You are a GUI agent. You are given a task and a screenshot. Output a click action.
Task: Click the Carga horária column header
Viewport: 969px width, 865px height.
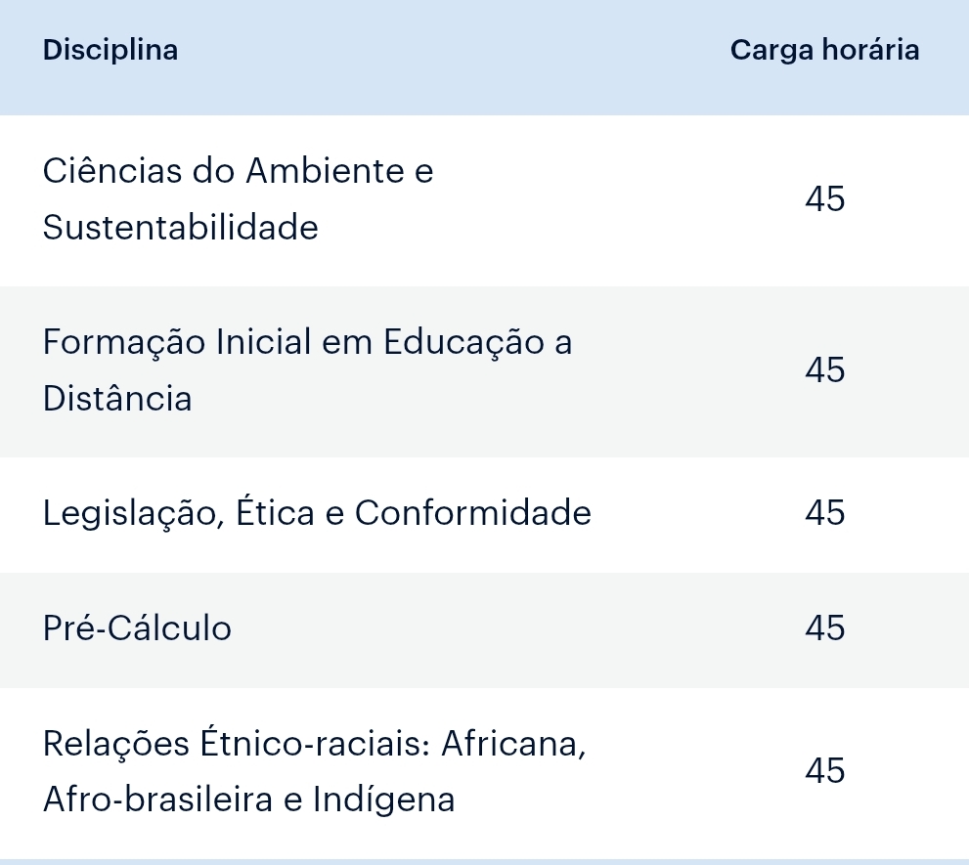pyautogui.click(x=824, y=50)
